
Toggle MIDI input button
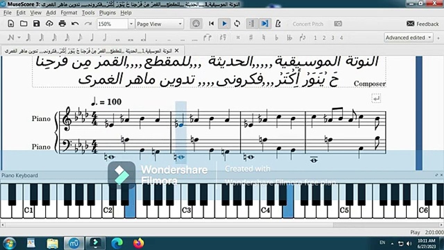(x=196, y=24)
